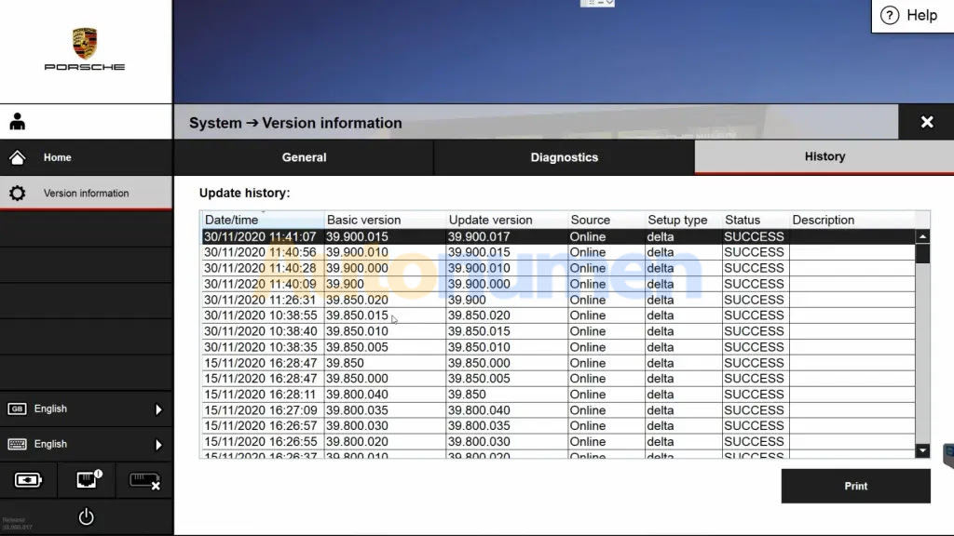Click the battery charging status icon
Screen dimensions: 954x536
[28, 480]
